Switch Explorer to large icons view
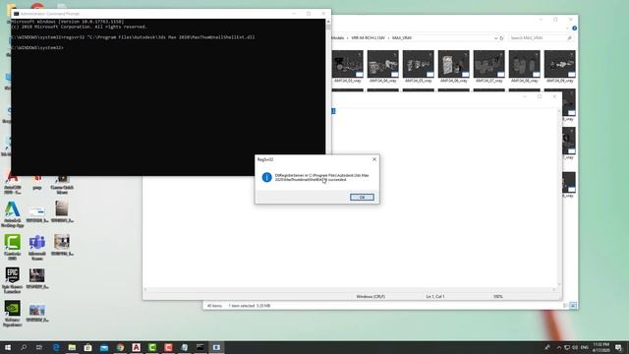The height and width of the screenshot is (354, 629). (x=573, y=306)
